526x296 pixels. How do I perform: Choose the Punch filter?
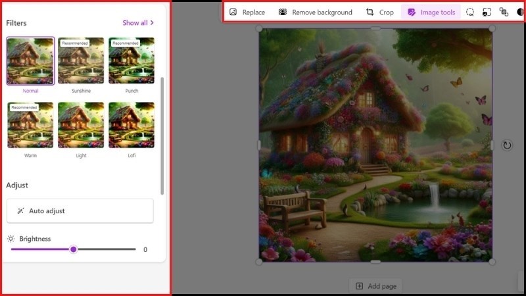pos(131,61)
